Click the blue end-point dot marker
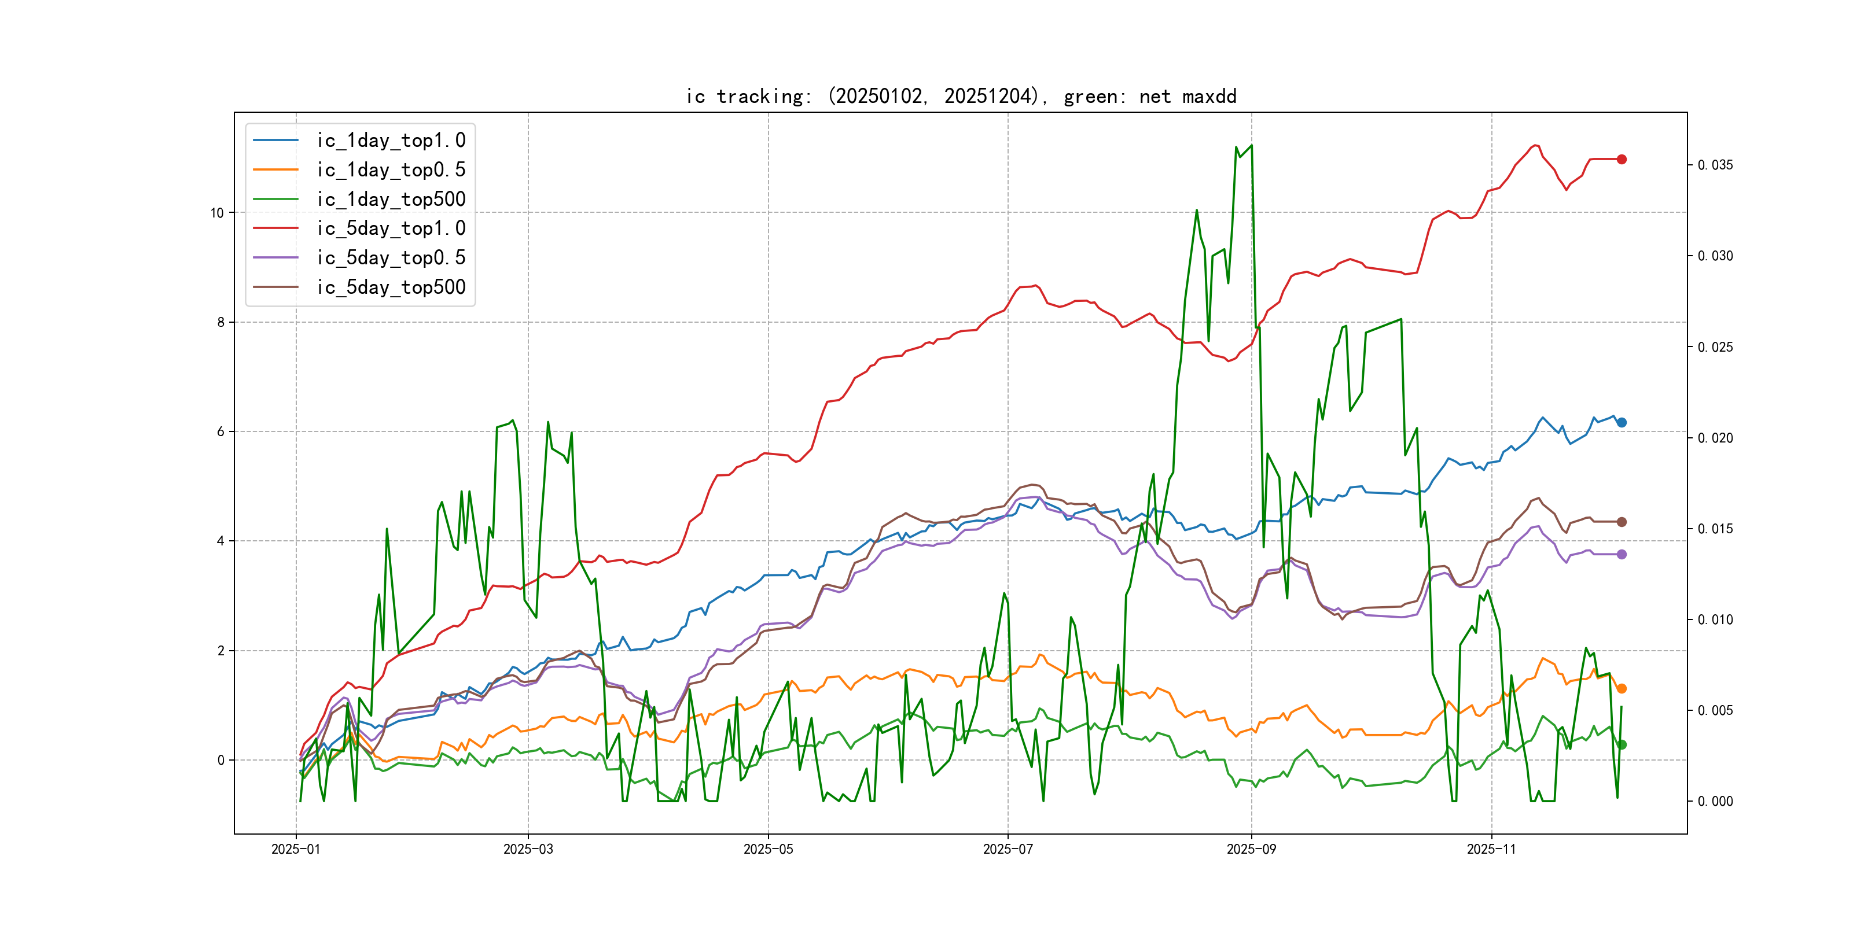Screen dimensions: 1875x937 click(1622, 423)
